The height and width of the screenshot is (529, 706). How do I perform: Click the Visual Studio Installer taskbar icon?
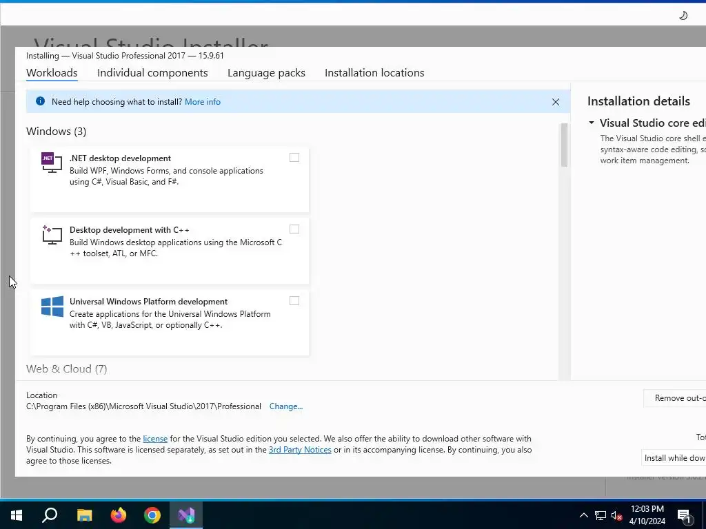coord(186,515)
